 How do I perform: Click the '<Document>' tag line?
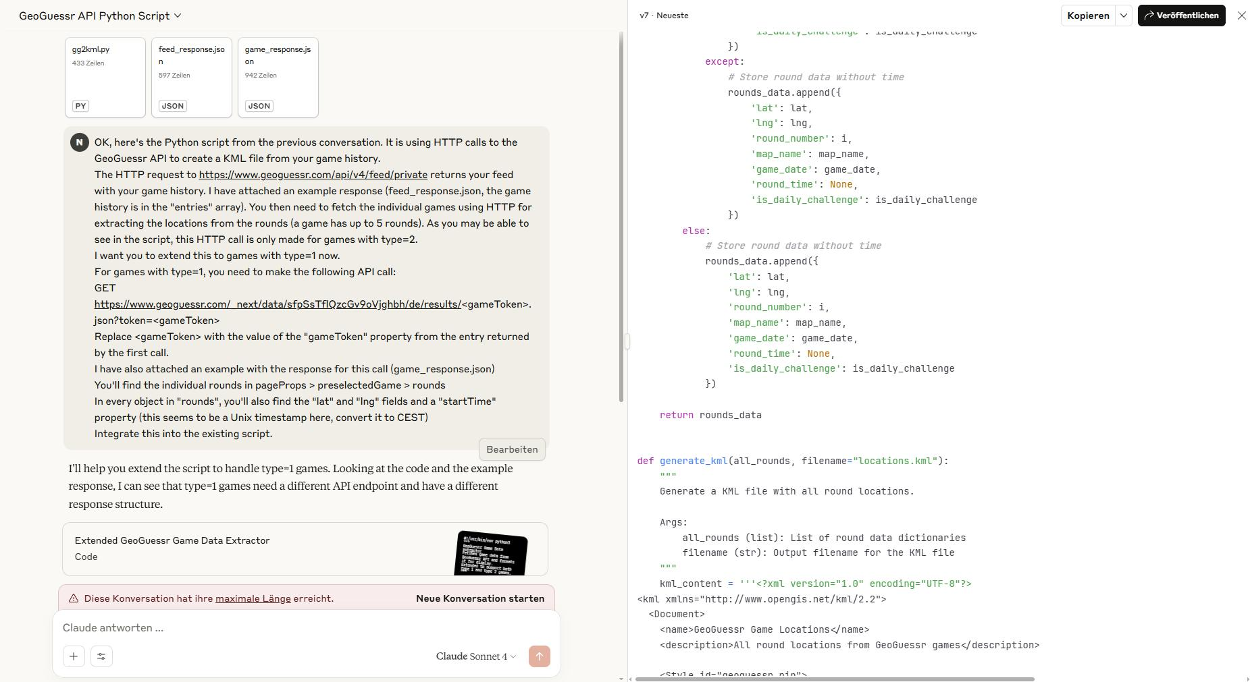(677, 614)
